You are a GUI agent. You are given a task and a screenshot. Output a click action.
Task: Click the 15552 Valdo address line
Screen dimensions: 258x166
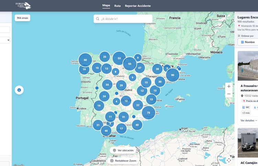[x=249, y=96]
